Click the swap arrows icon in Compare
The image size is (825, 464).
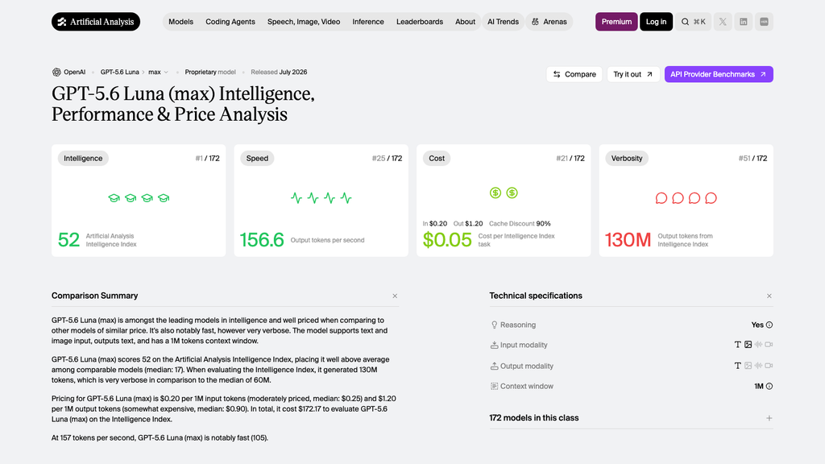[x=557, y=74]
